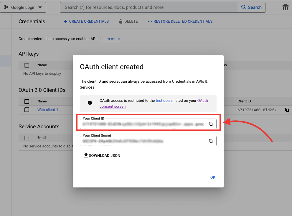Open the gift box free trial icon
The height and width of the screenshot is (216, 292).
coord(285,7)
